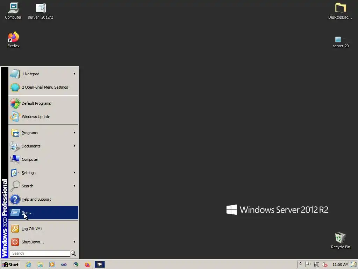Image resolution: width=358 pixels, height=269 pixels.
Task: Open Action Center flag tray icon
Action: (x=308, y=264)
